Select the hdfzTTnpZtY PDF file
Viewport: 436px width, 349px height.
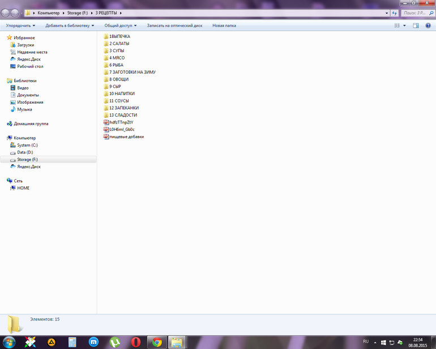tap(121, 122)
